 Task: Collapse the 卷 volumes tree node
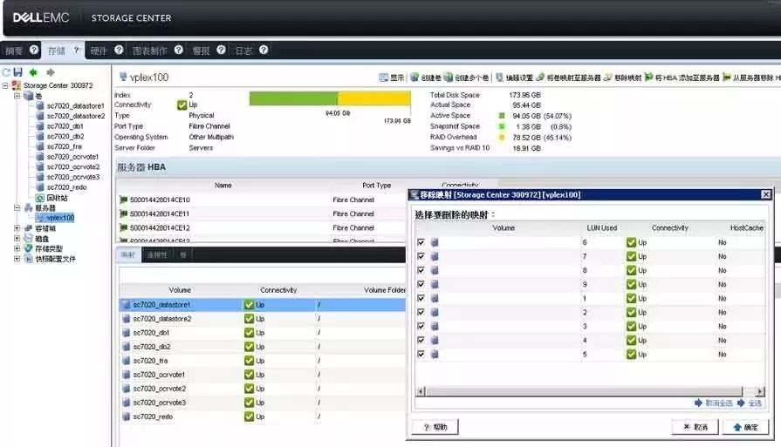tap(17, 96)
